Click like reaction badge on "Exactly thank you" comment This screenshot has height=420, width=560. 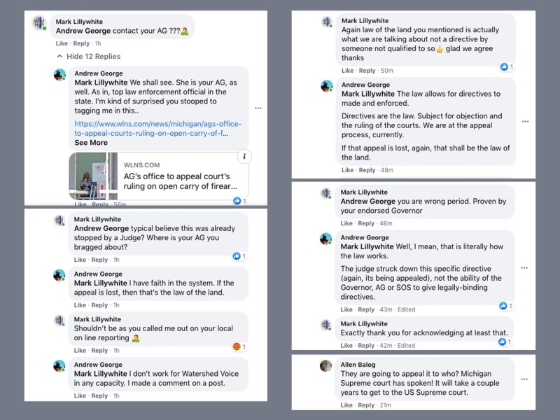click(502, 342)
